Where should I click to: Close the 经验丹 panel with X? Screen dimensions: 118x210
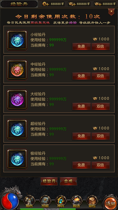pos(111,11)
